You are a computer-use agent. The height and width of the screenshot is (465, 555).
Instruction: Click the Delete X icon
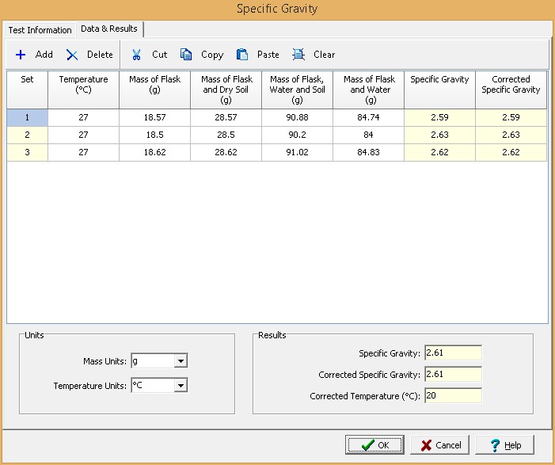(x=72, y=55)
